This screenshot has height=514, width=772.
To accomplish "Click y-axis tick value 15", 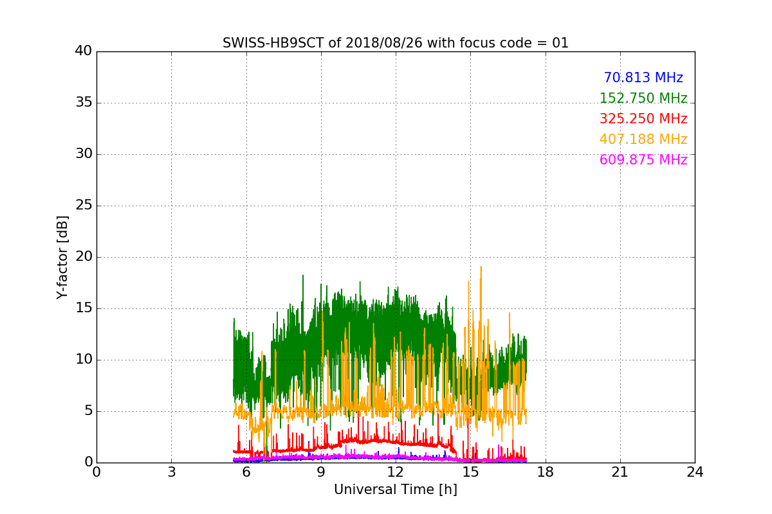I will click(84, 308).
